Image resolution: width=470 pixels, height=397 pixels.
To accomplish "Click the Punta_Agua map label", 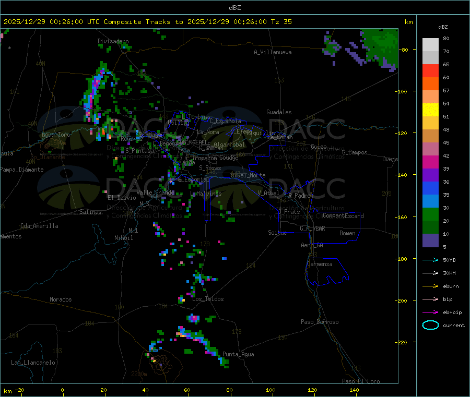I will pyautogui.click(x=238, y=354).
